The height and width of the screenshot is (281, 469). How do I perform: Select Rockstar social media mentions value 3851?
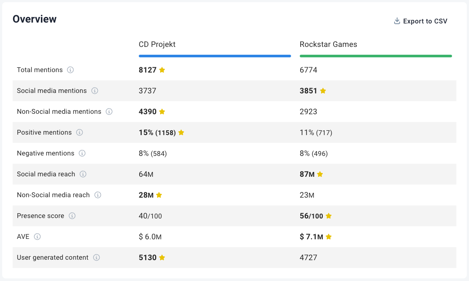tap(308, 91)
